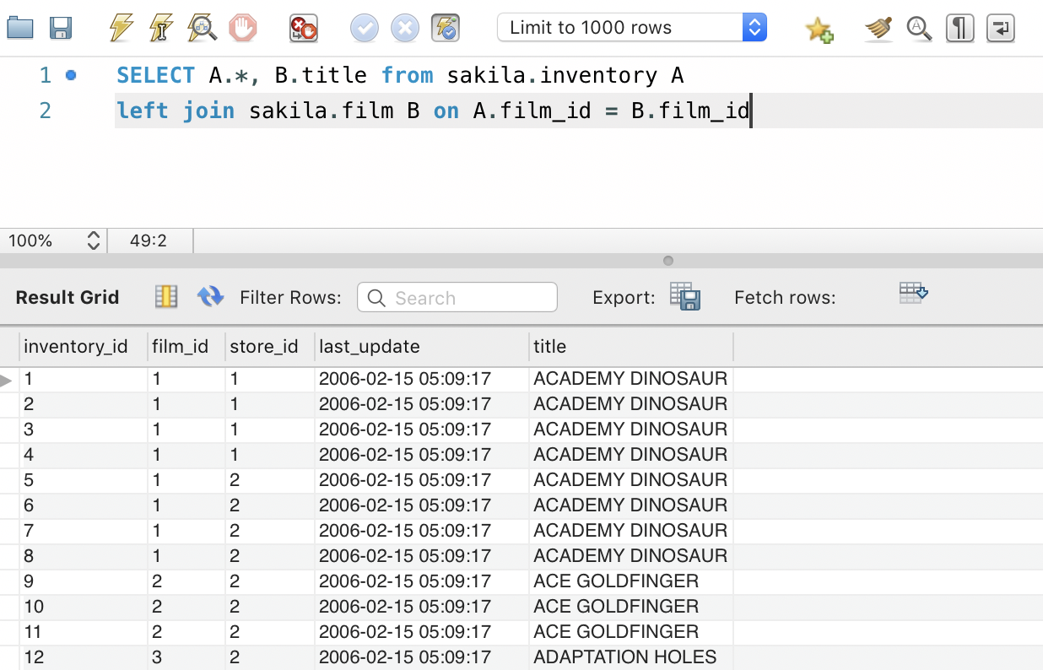The width and height of the screenshot is (1043, 670).
Task: Rollback transaction X icon
Action: coord(405,29)
